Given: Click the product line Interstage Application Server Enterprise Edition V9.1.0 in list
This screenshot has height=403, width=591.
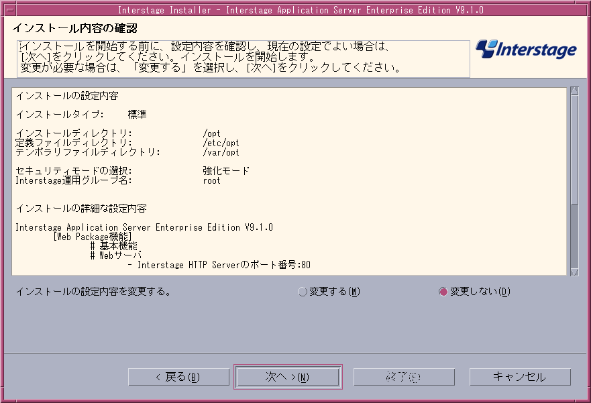Looking at the screenshot, I should pyautogui.click(x=144, y=227).
